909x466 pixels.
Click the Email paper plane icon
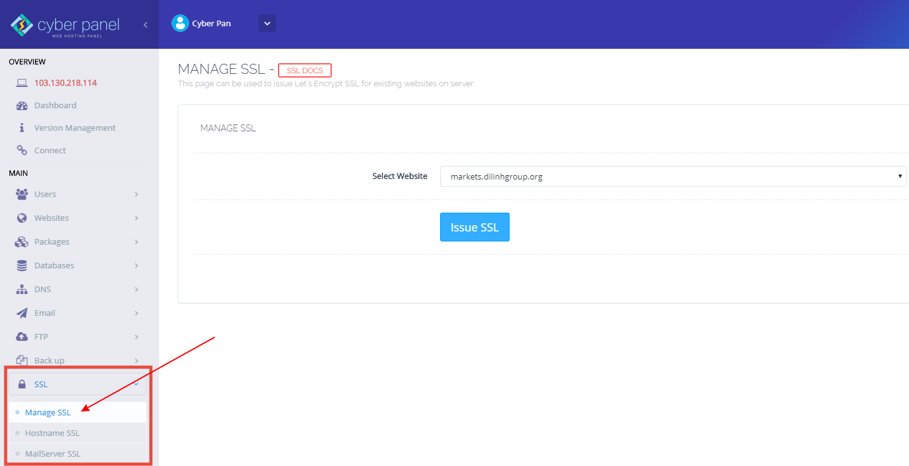tap(22, 313)
